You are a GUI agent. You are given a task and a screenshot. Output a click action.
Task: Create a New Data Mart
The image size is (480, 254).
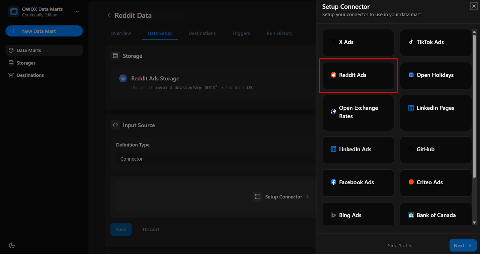tap(44, 31)
